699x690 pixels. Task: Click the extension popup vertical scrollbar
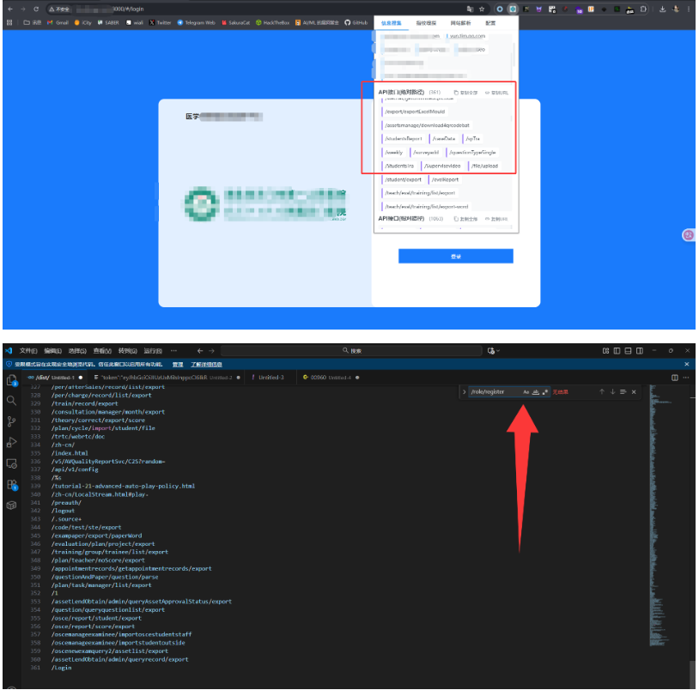(x=514, y=54)
